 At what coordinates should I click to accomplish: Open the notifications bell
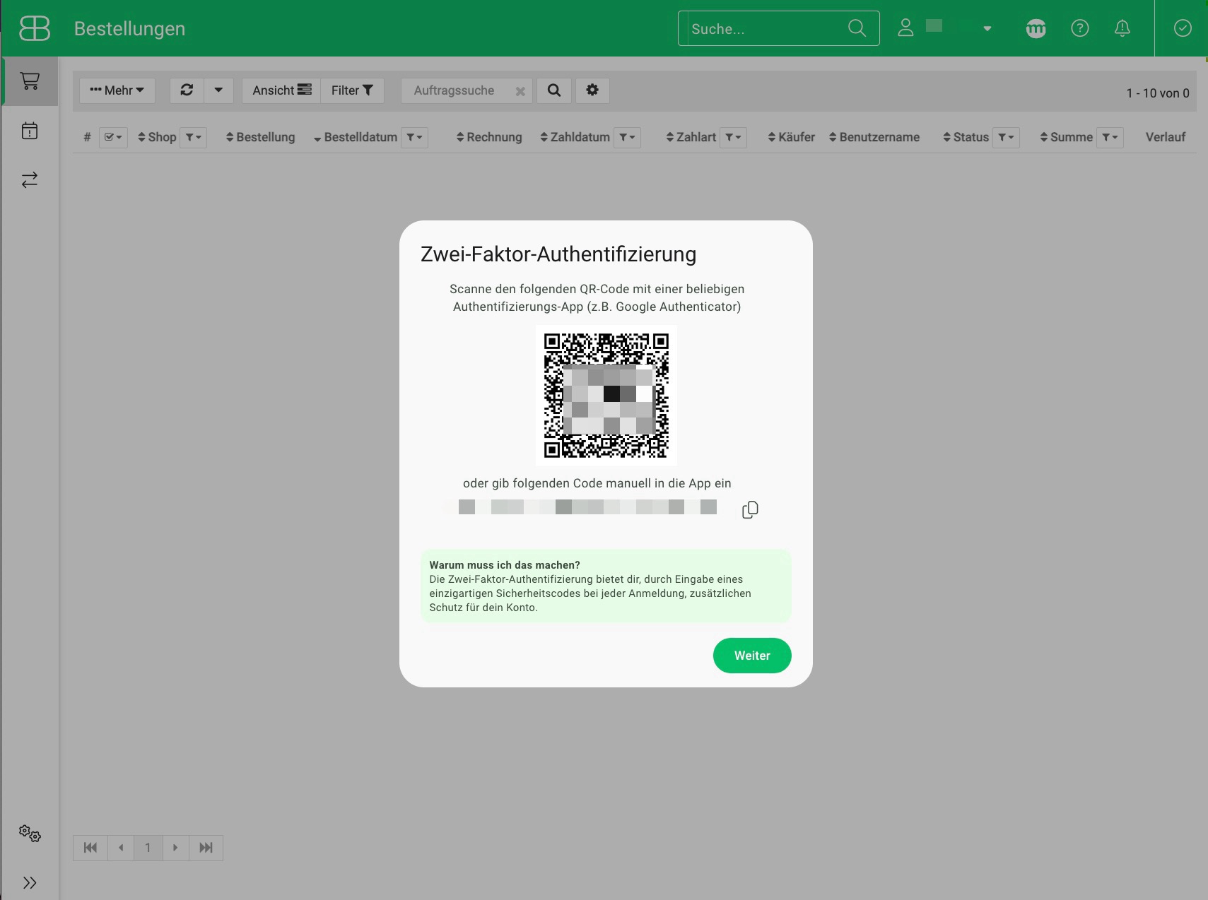[1122, 28]
